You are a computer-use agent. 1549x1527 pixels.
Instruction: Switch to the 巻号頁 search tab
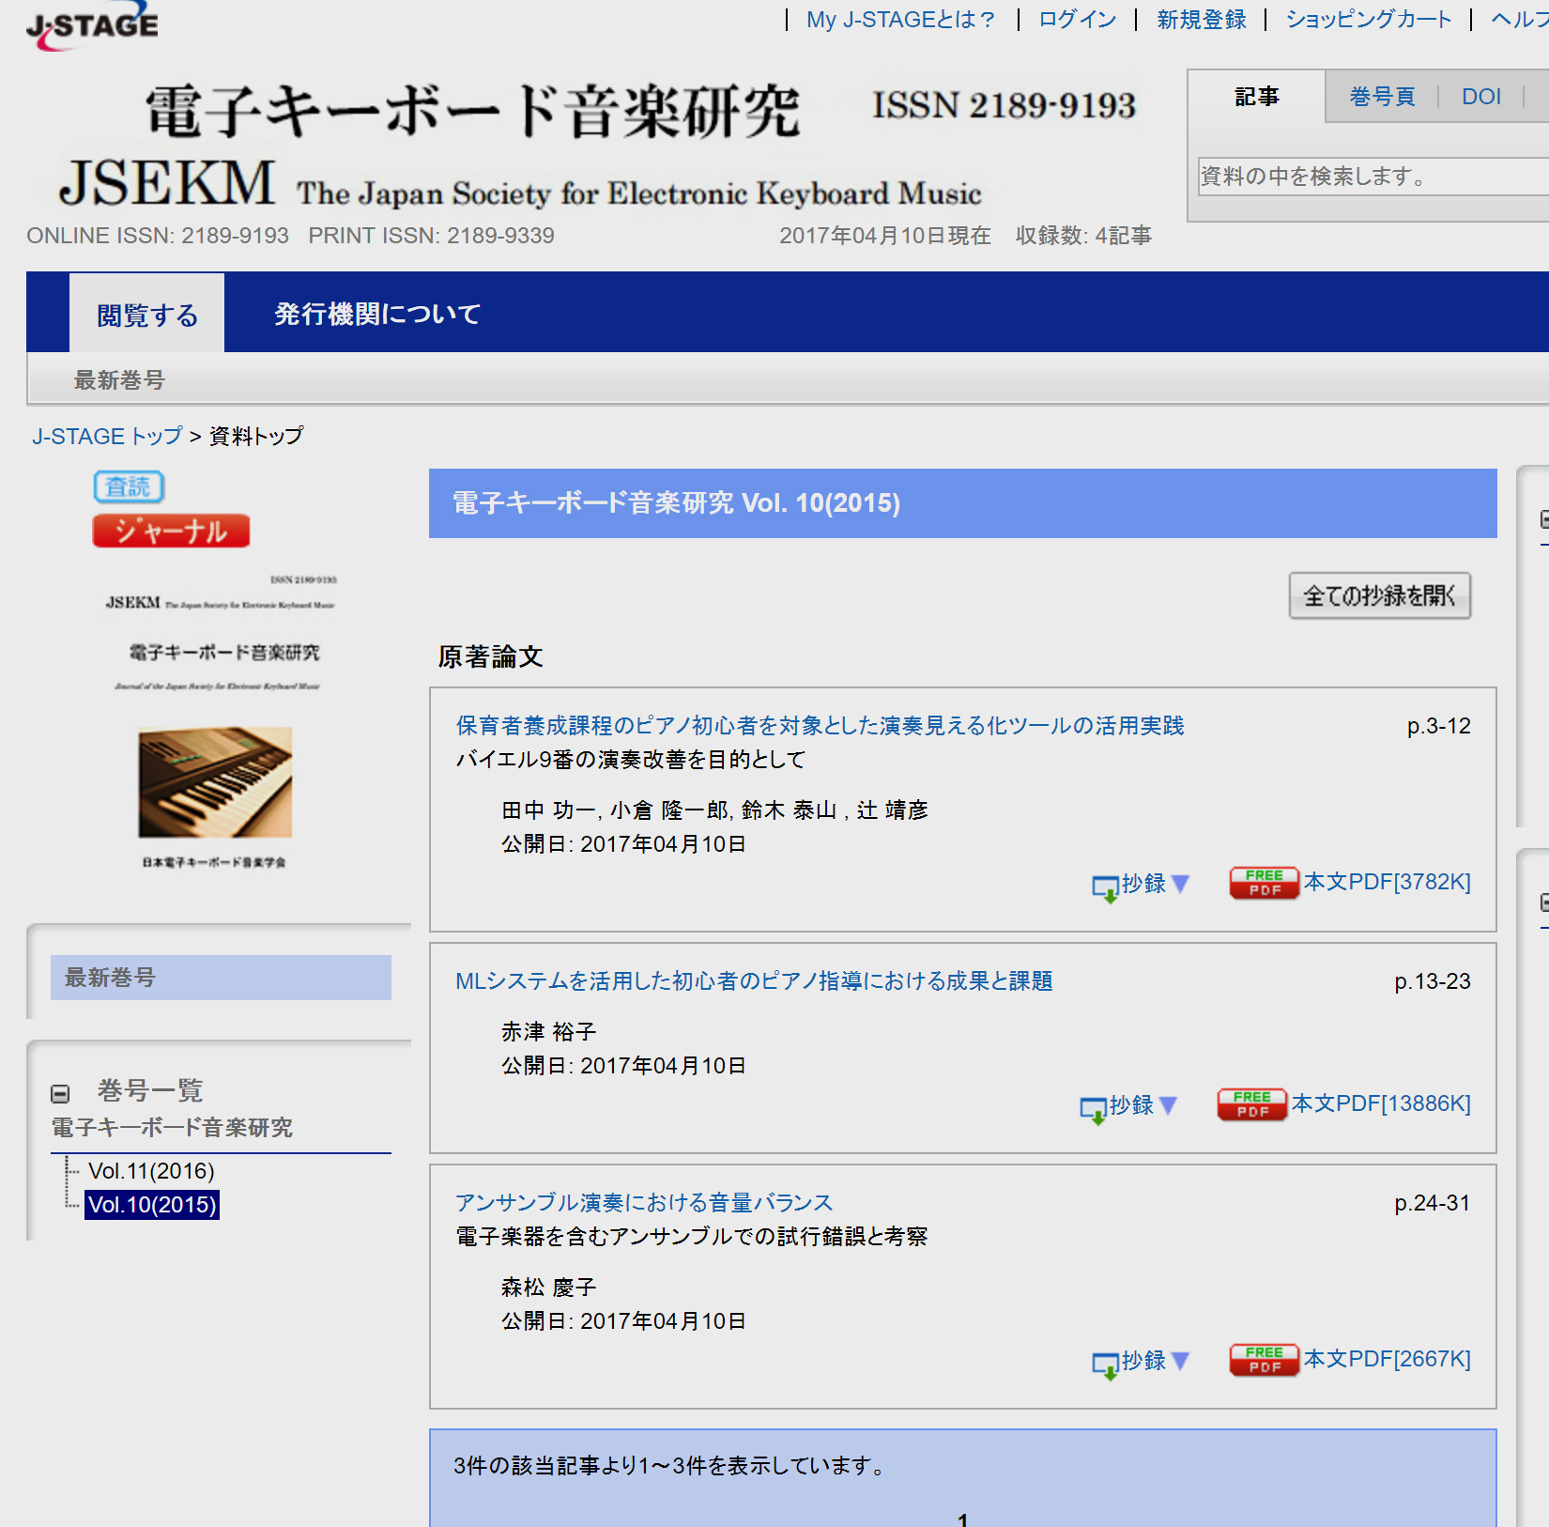1382,97
